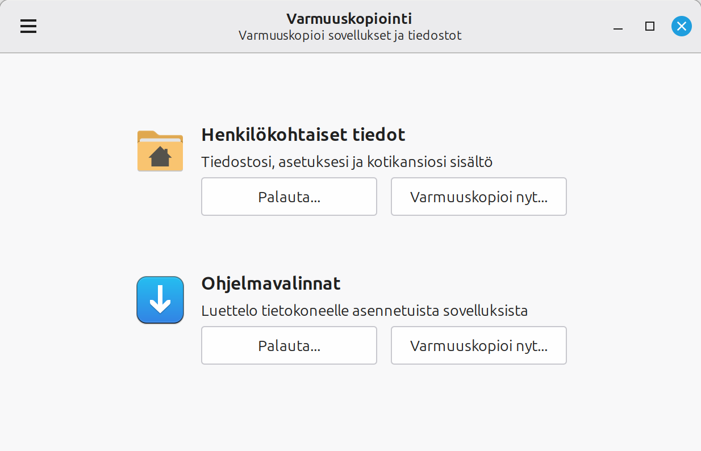Minimize the Varmuuskopiointi window
The height and width of the screenshot is (451, 701).
(619, 27)
